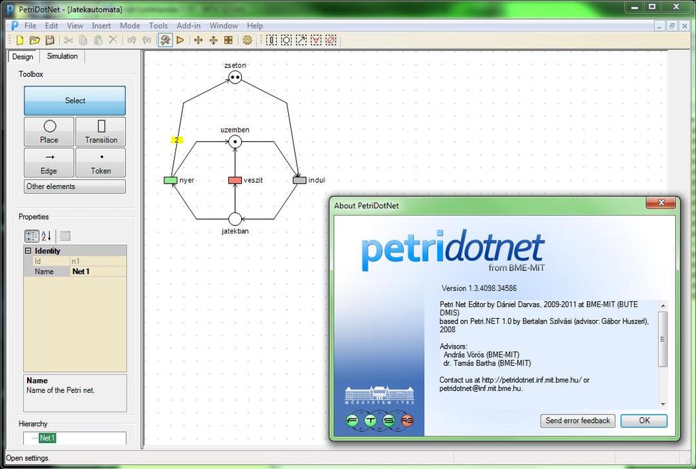Click the red dashed triangle selection icon
This screenshot has width=696, height=469.
point(316,40)
